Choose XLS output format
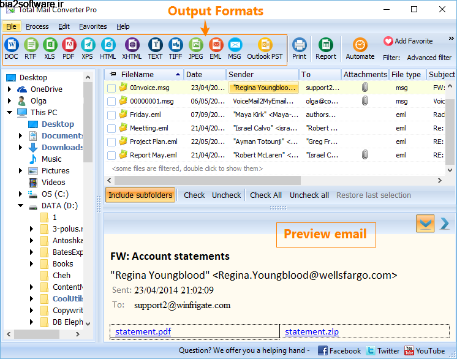 tap(50, 48)
